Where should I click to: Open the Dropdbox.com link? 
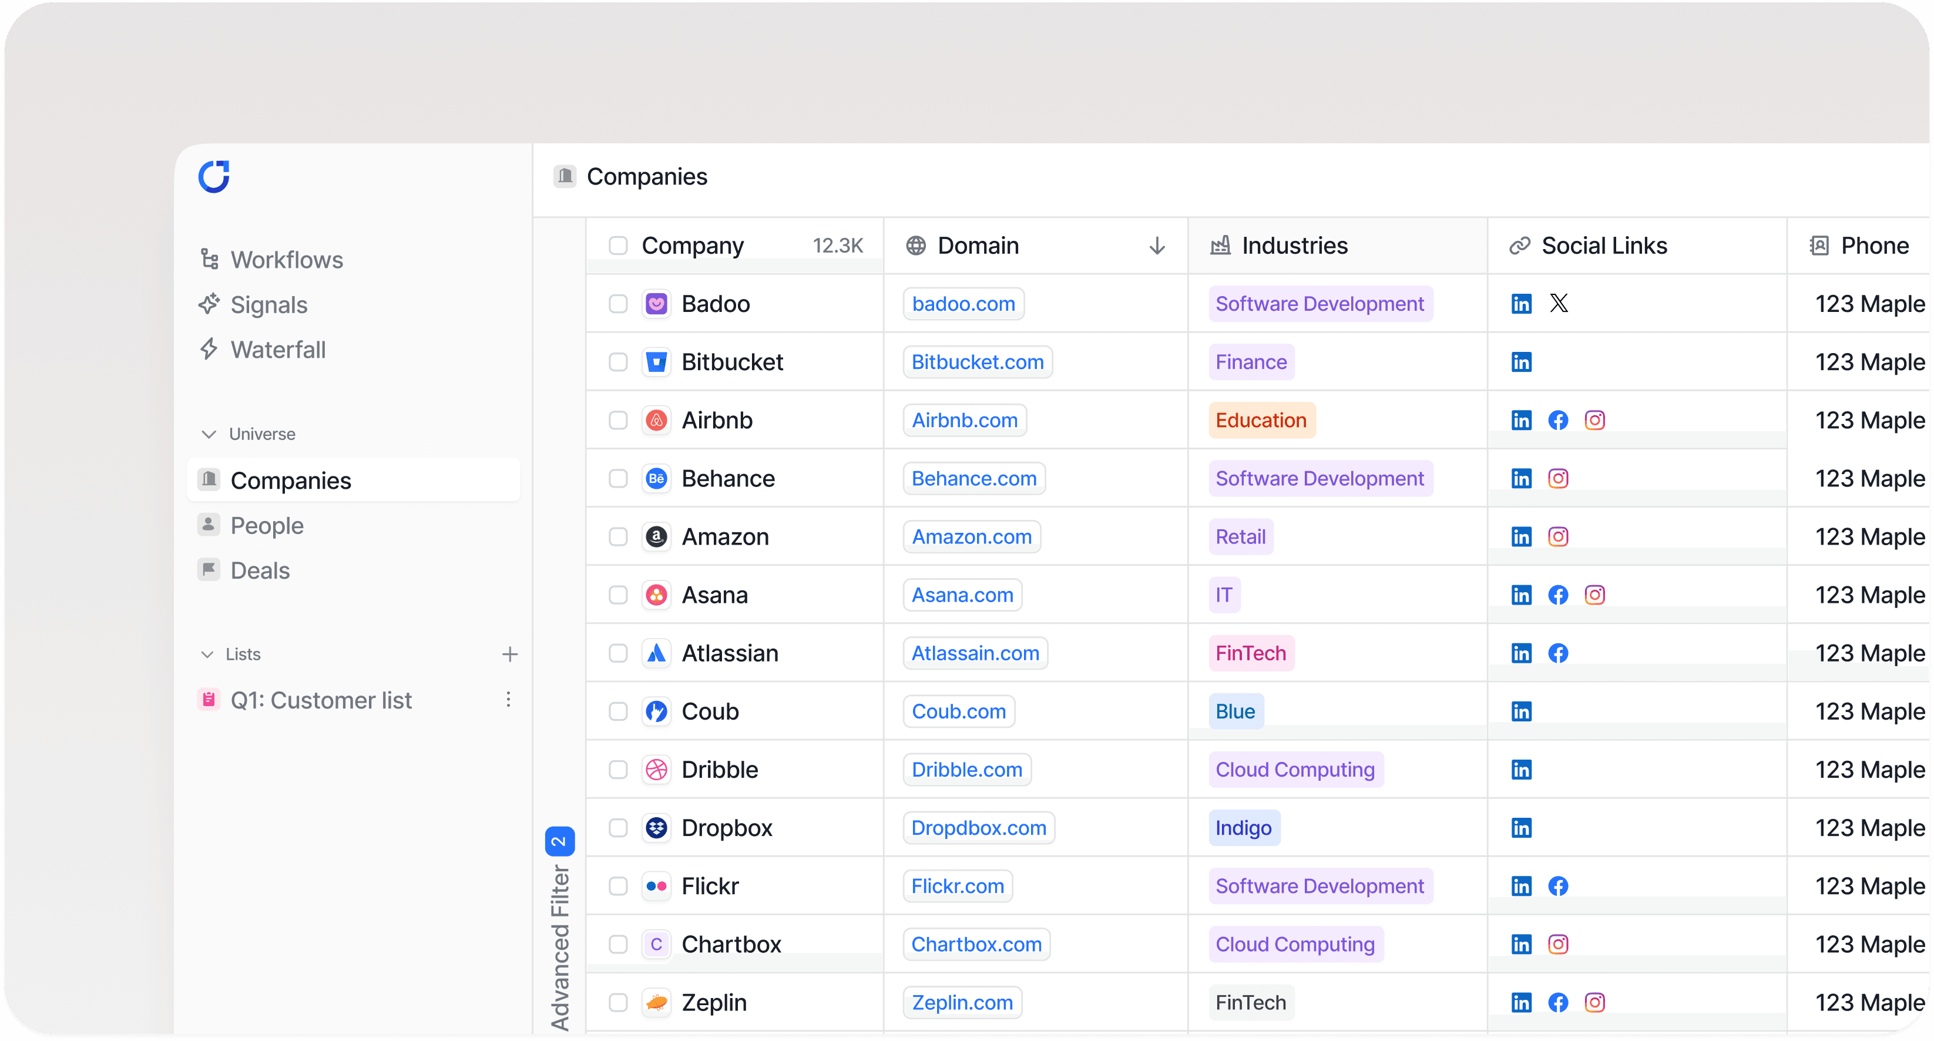click(979, 827)
